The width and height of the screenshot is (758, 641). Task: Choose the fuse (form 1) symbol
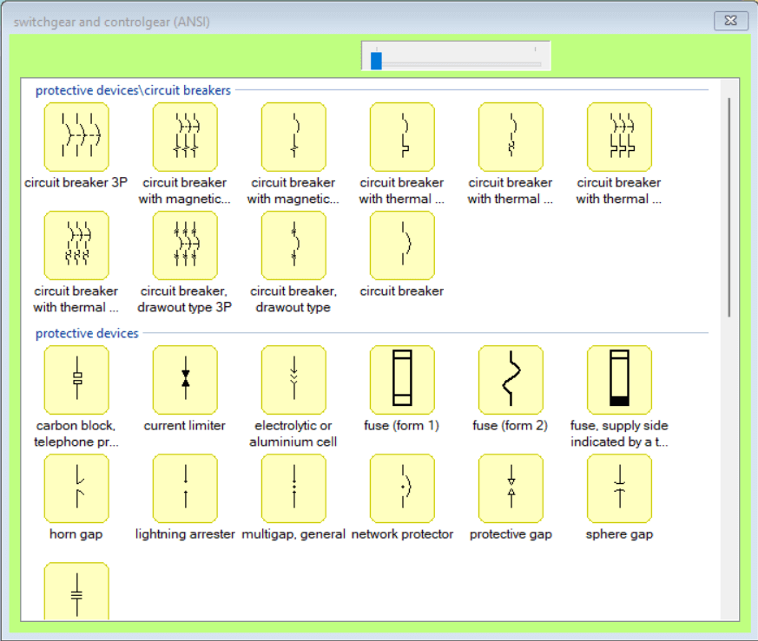[402, 380]
